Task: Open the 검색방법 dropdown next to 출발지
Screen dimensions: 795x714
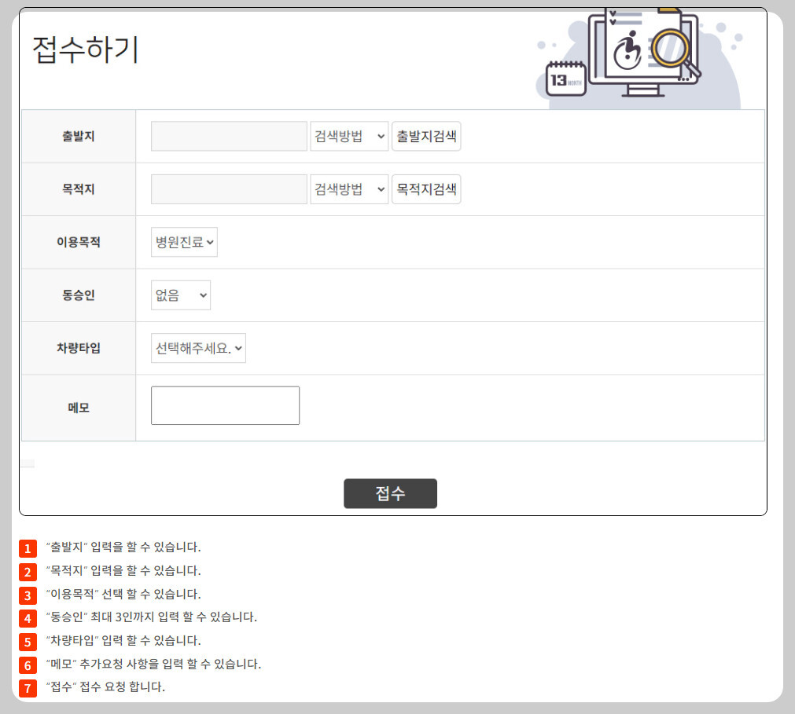Action: [349, 135]
